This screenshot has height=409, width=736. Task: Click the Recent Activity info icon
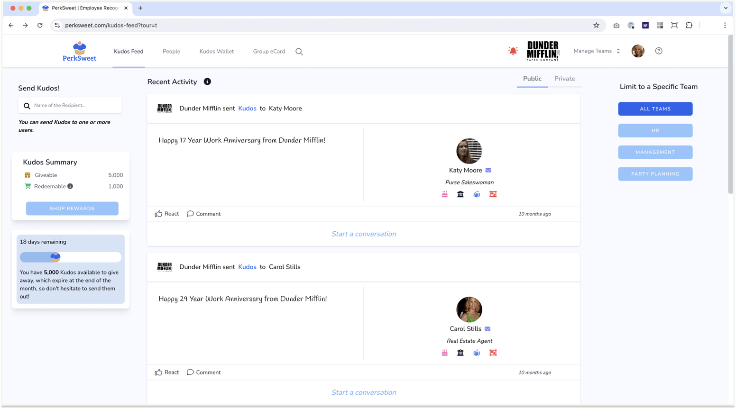(x=207, y=82)
